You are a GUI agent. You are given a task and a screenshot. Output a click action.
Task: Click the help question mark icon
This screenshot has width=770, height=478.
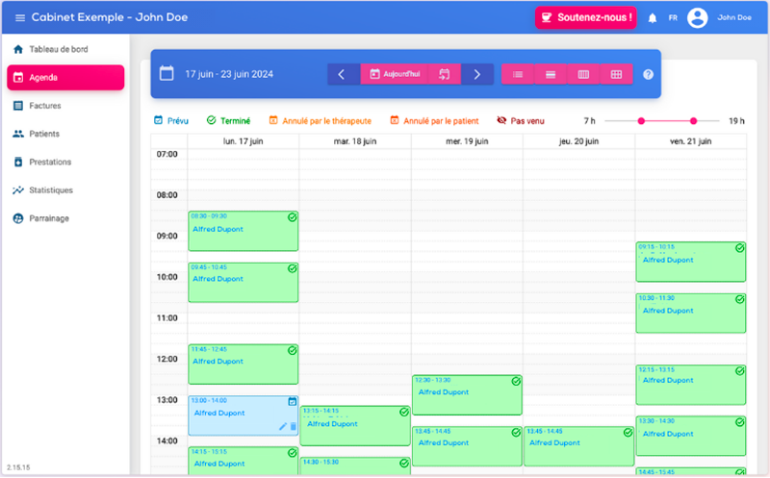648,75
